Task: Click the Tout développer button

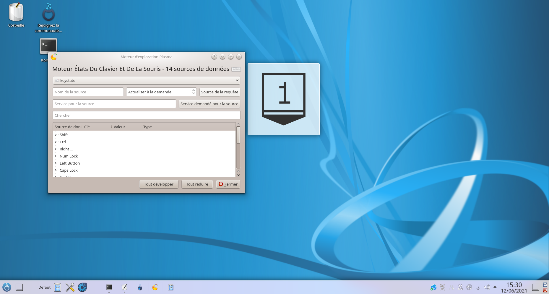Action: click(159, 184)
